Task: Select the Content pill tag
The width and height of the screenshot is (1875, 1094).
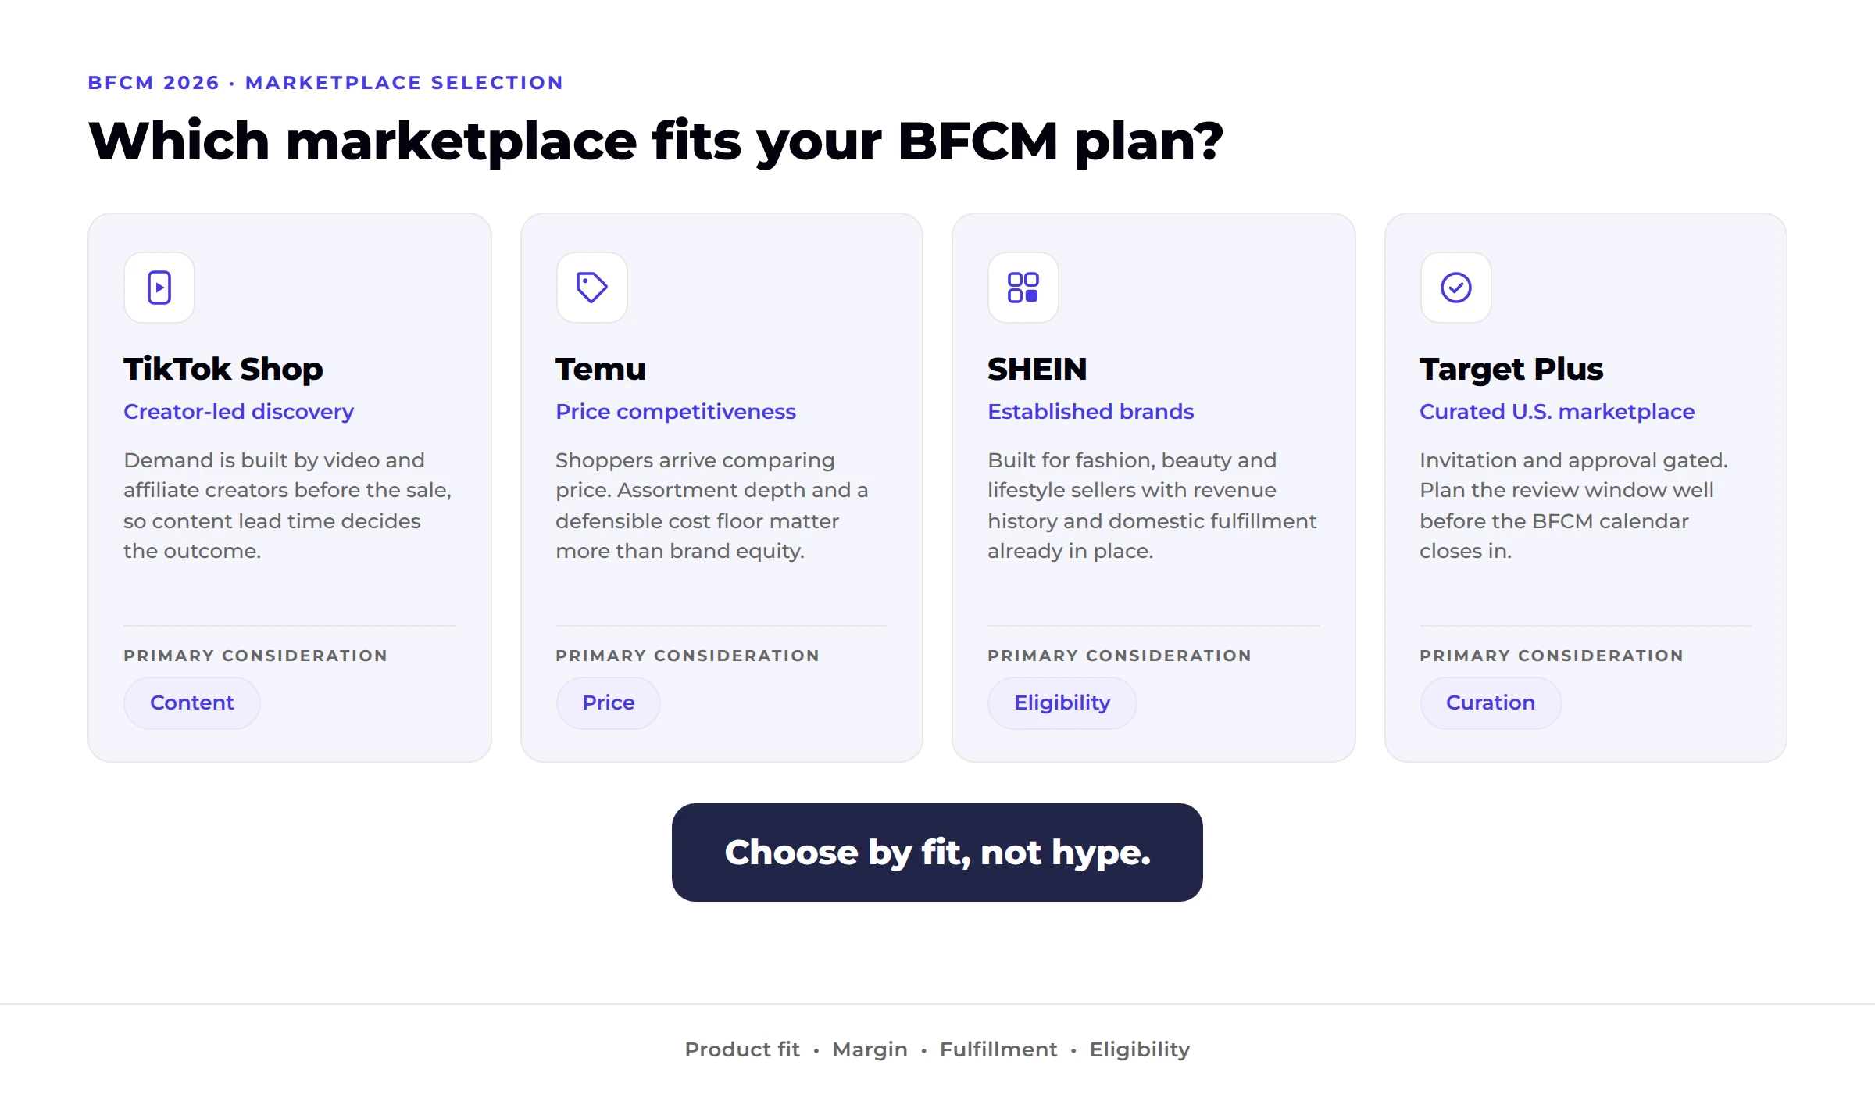Action: pos(192,703)
